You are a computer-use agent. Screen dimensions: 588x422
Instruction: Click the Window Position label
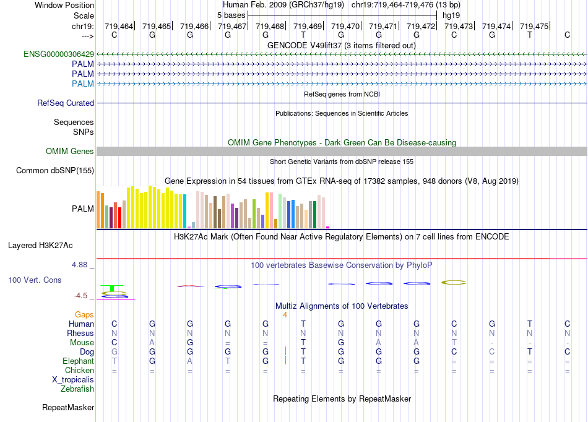point(64,5)
